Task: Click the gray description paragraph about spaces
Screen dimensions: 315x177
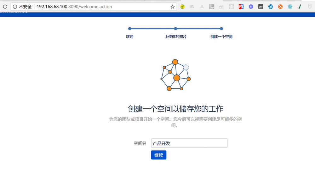Action: [175, 122]
